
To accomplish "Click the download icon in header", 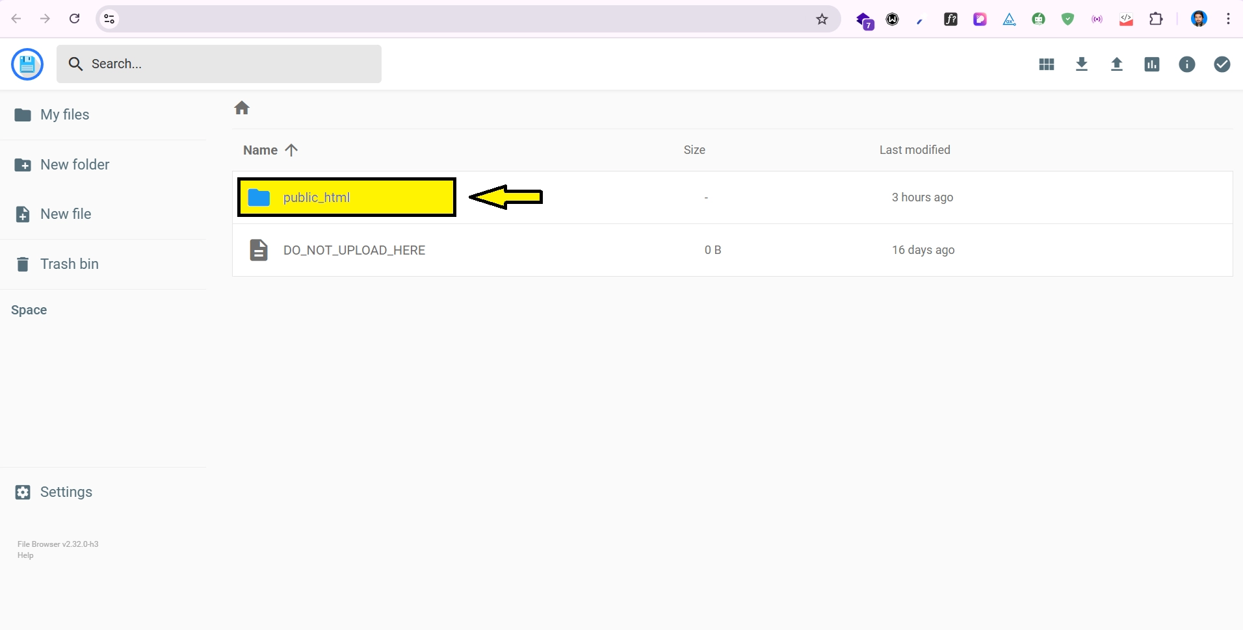I will coord(1081,64).
